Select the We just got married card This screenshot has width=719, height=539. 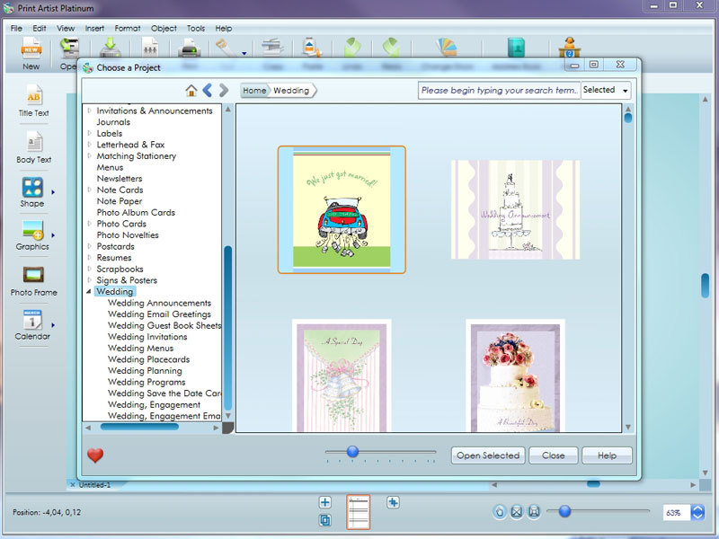(342, 209)
